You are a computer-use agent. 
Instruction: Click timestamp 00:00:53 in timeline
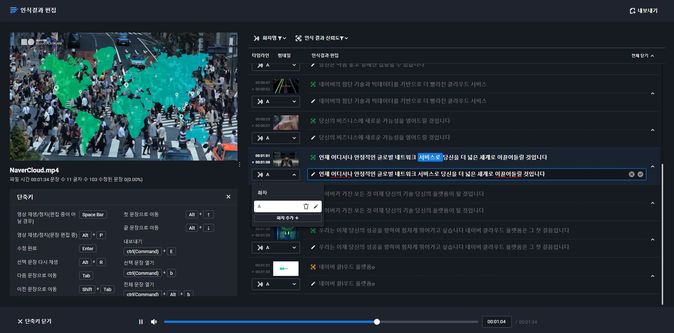click(x=263, y=119)
